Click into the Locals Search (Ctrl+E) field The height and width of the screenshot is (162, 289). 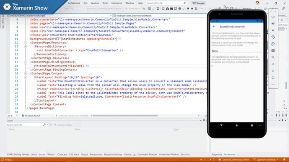click(x=24, y=125)
